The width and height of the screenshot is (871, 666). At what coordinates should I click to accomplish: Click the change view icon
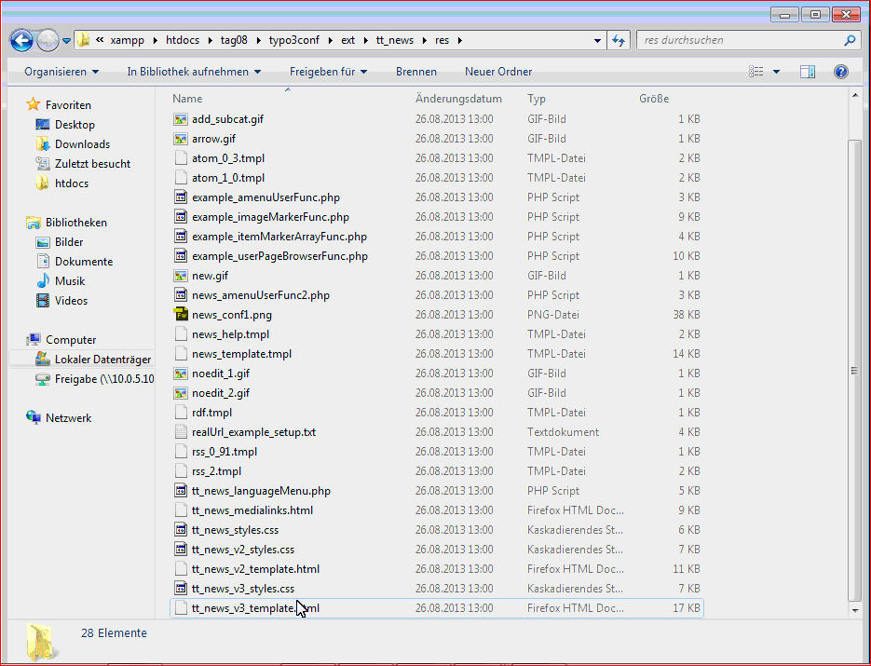click(756, 72)
